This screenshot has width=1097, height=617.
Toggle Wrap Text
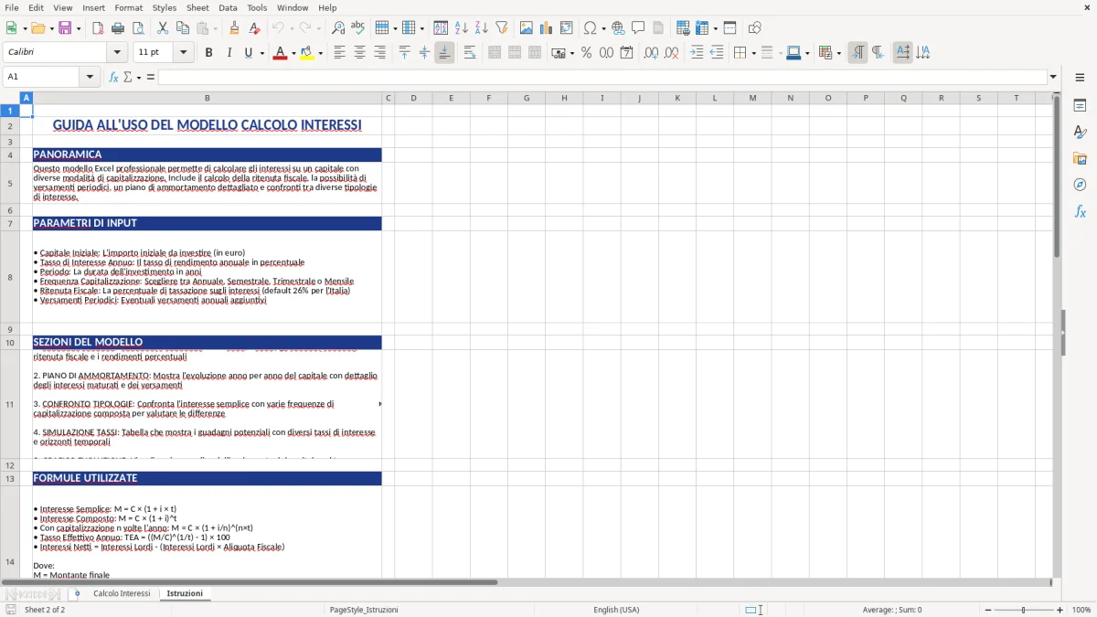470,53
